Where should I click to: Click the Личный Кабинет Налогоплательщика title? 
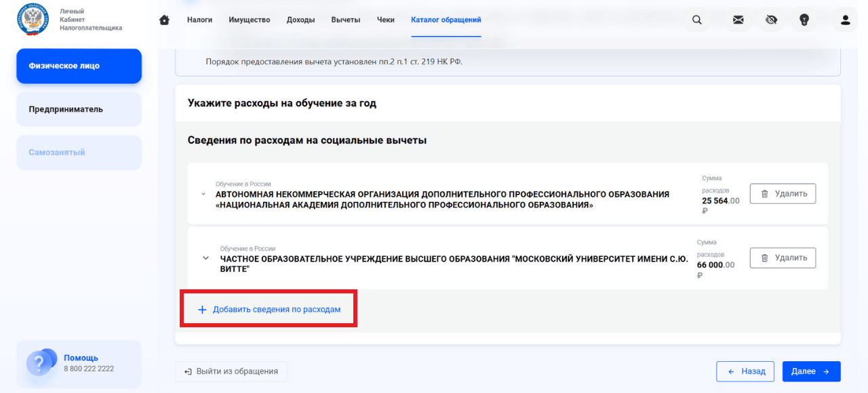[x=91, y=20]
